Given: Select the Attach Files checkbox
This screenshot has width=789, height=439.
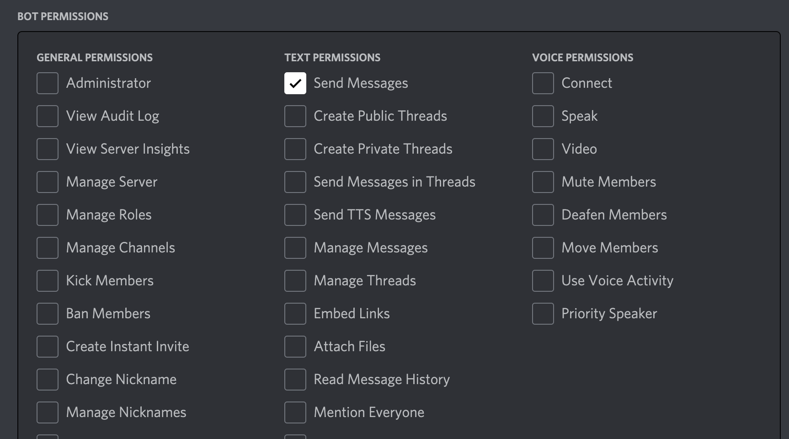Looking at the screenshot, I should [295, 347].
